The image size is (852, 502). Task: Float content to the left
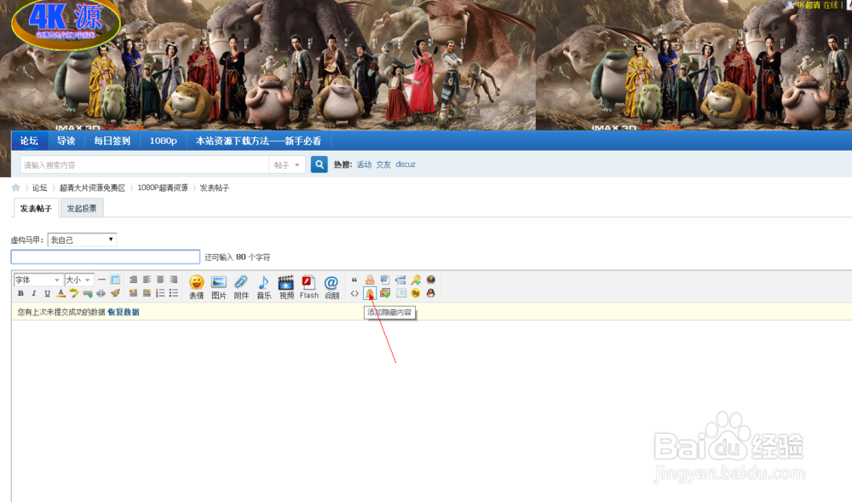click(133, 293)
